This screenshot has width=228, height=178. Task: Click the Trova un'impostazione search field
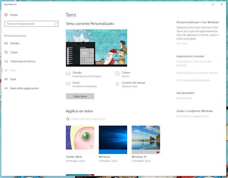[x=31, y=24]
